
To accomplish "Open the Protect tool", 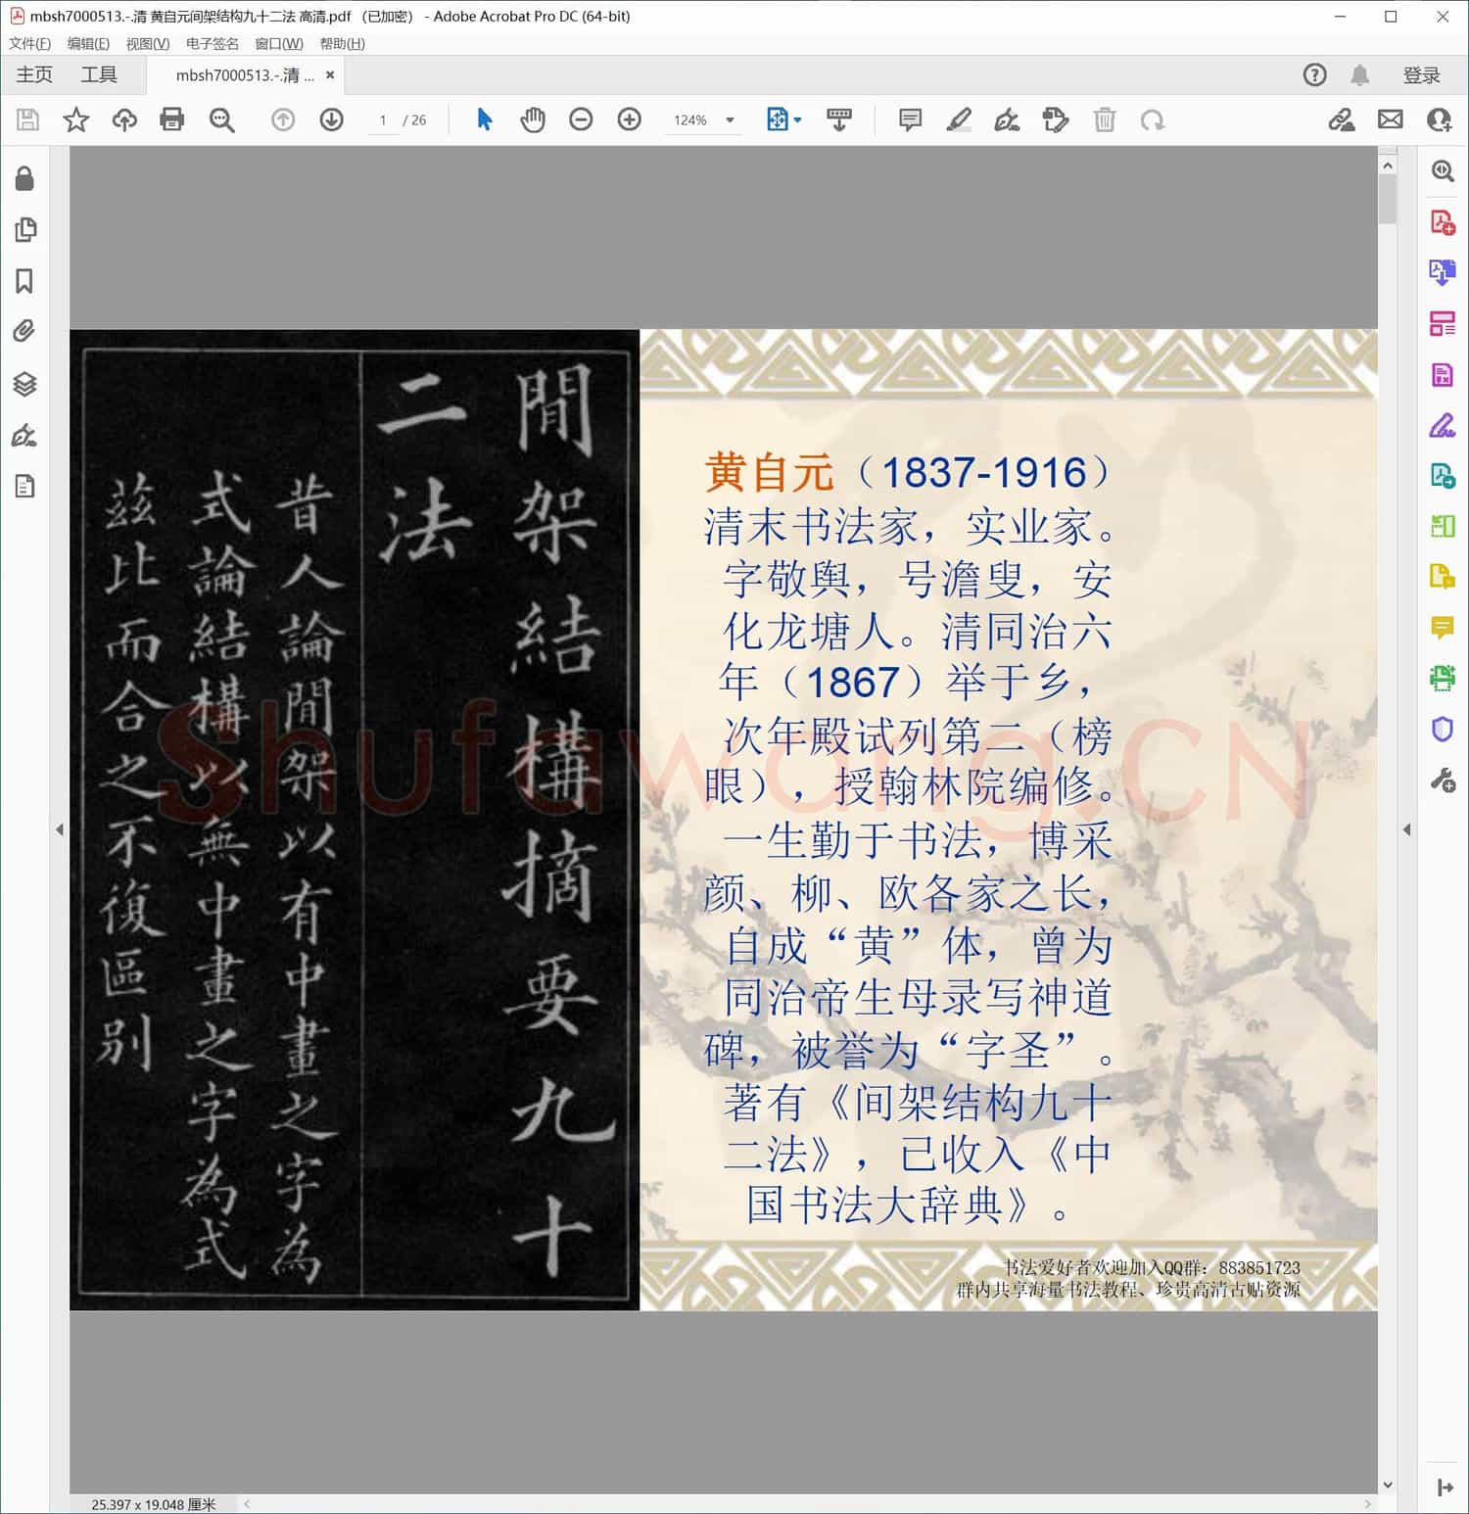I will (1442, 732).
